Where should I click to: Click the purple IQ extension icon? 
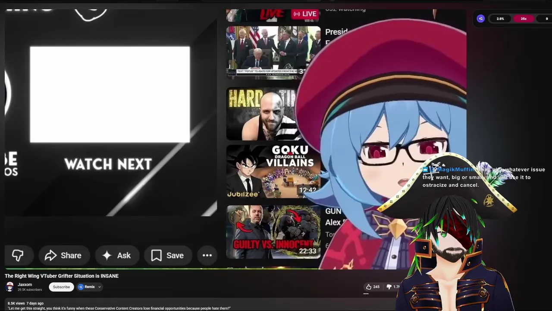480,19
